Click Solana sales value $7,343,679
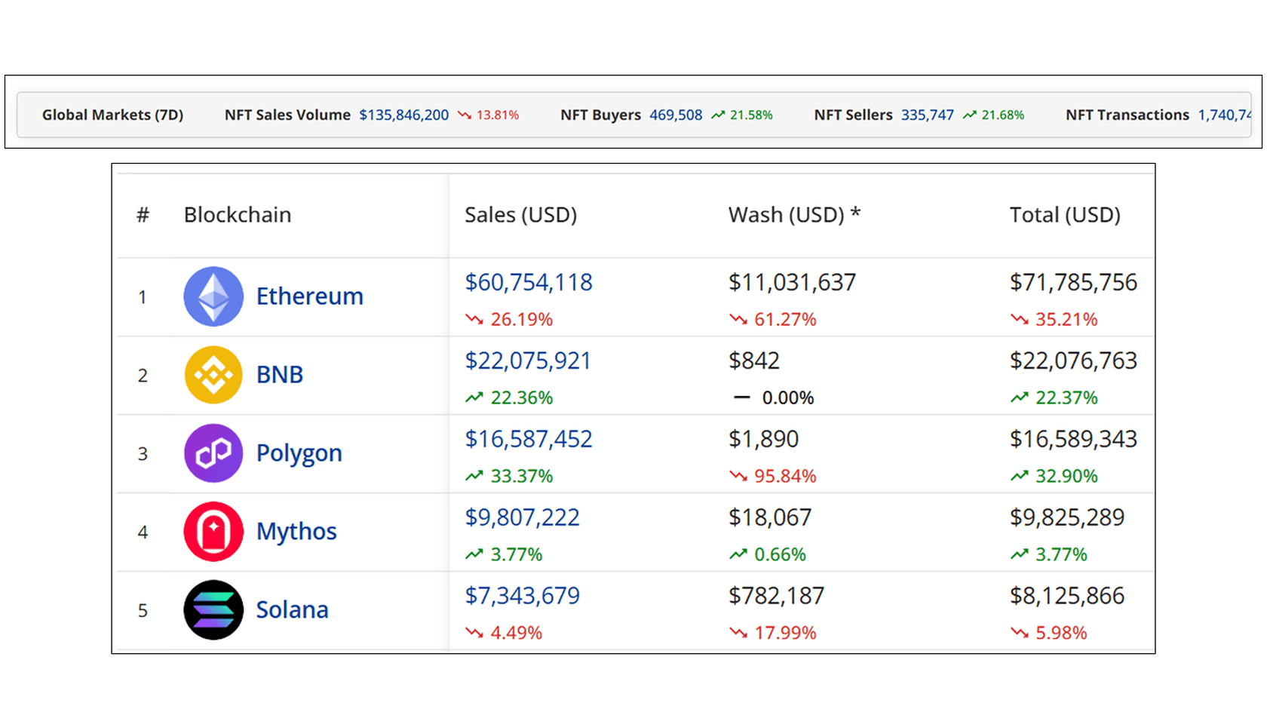 click(x=522, y=597)
